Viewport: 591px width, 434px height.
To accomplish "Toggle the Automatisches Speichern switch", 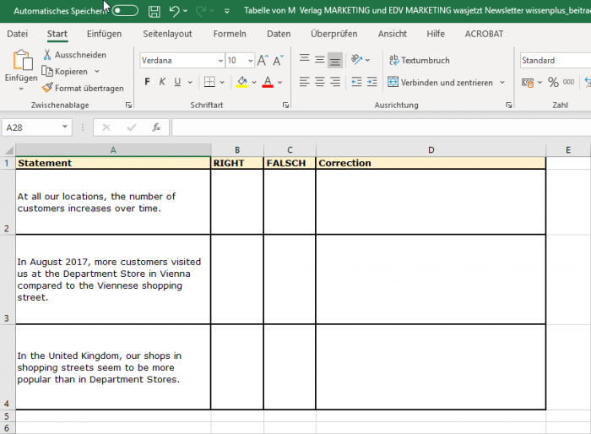I will tap(125, 11).
